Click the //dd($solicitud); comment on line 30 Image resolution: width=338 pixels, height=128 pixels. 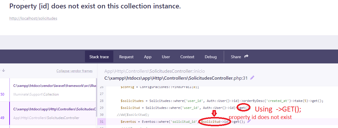133,115
